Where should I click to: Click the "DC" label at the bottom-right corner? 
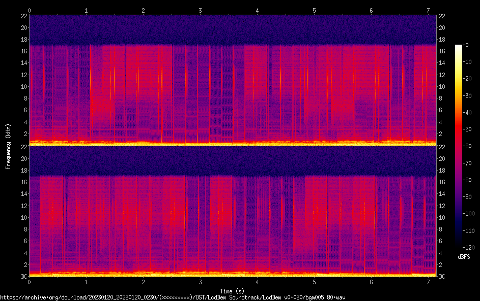click(442, 277)
